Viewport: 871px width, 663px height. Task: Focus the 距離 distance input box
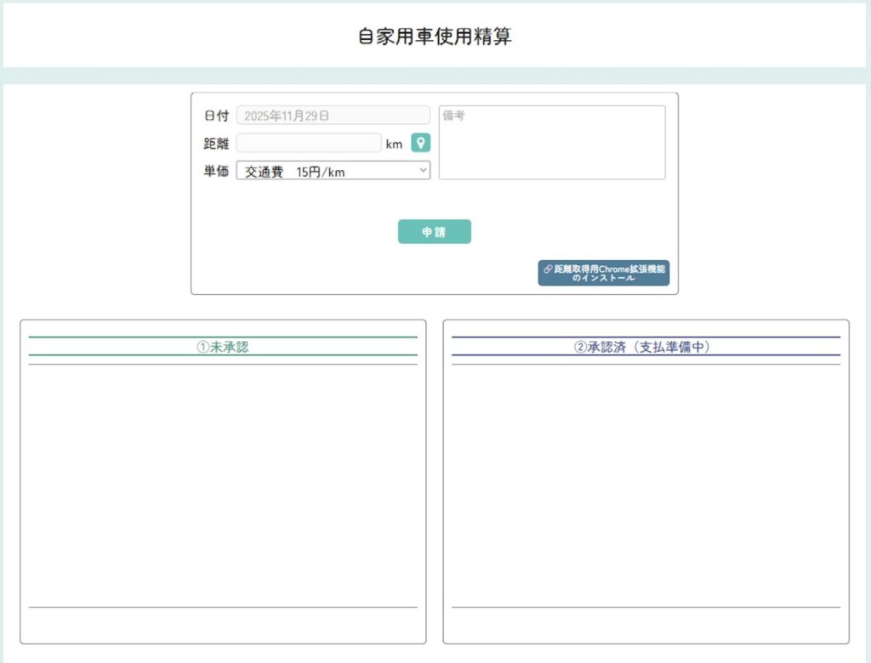point(308,143)
